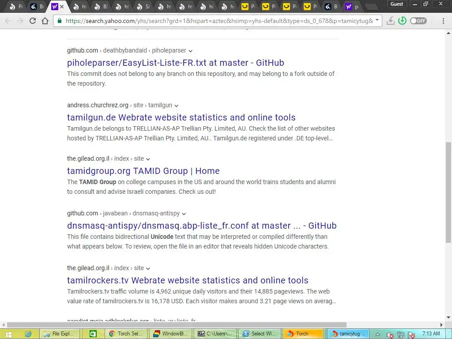Open File Explorer from the taskbar

(x=60, y=334)
